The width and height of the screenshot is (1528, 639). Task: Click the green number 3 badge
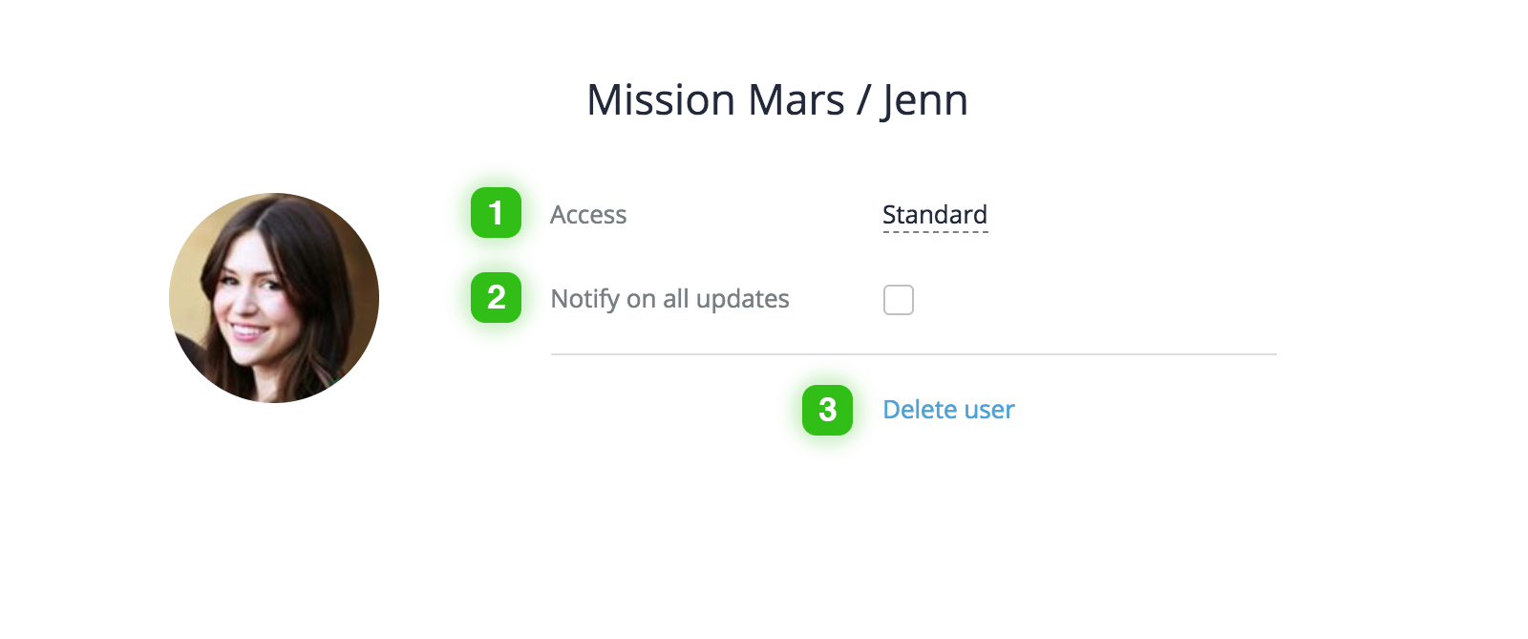[x=827, y=411]
